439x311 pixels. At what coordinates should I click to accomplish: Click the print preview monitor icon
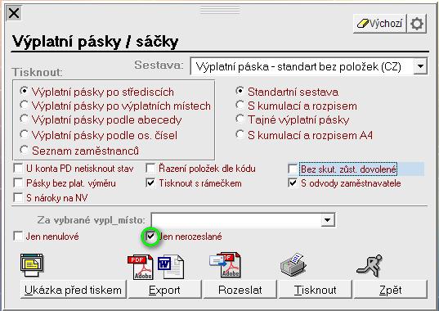pyautogui.click(x=32, y=265)
